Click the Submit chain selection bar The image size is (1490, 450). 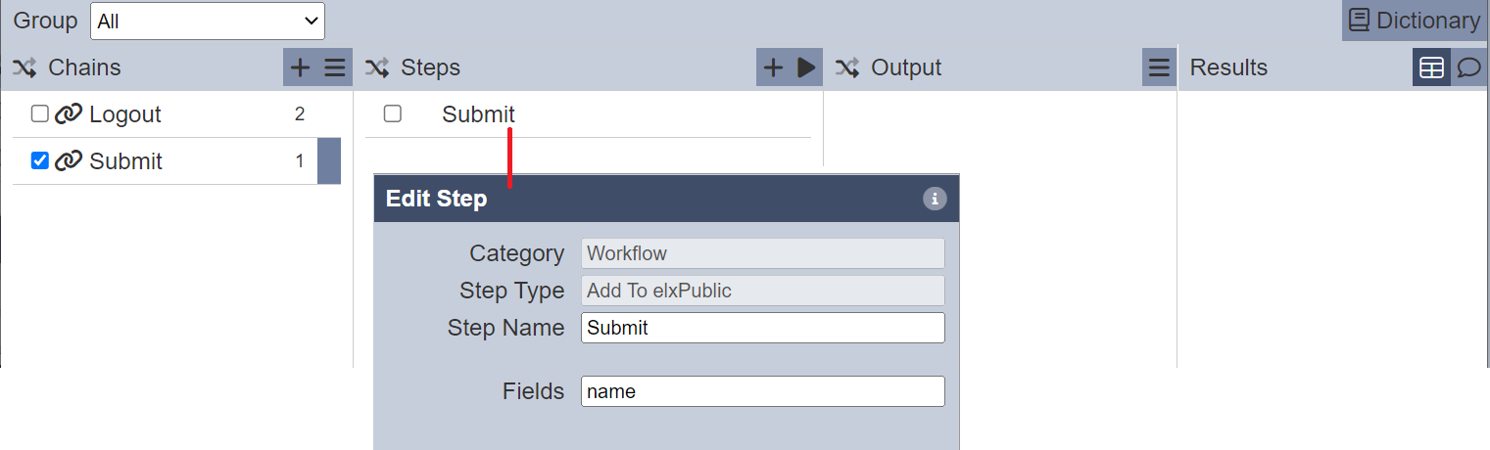point(329,161)
